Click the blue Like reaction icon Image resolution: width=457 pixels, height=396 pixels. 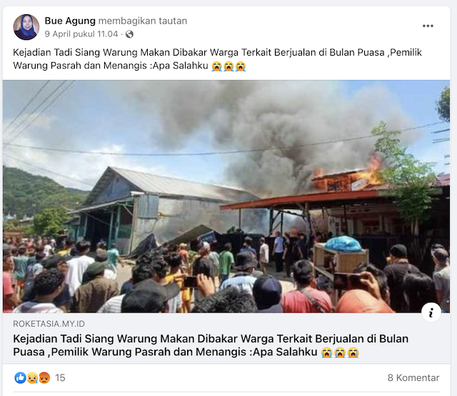point(20,377)
